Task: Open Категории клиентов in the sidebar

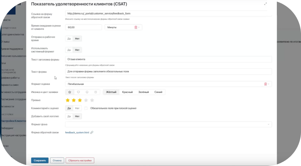Action: [13, 35]
